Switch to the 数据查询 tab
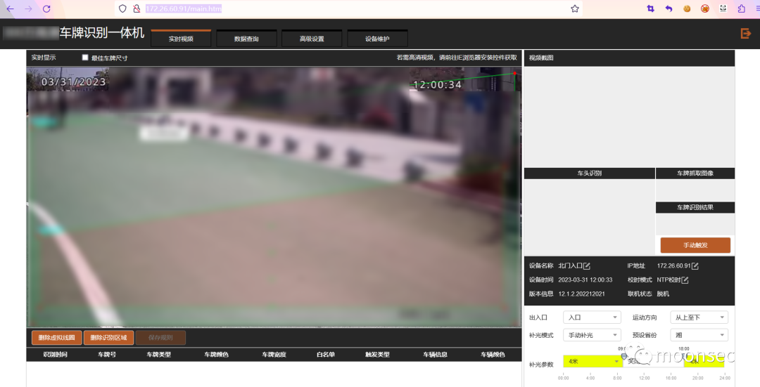 pos(246,38)
